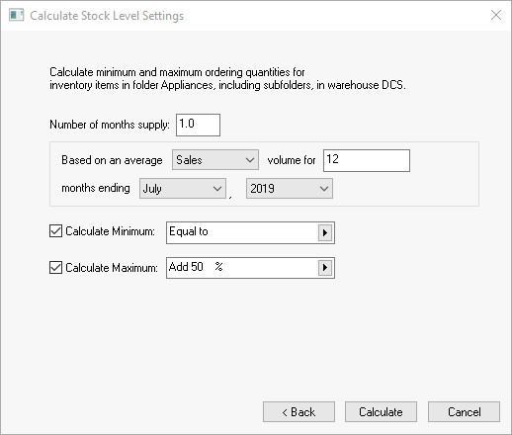This screenshot has width=512, height=435.
Task: Expand the Sales average type dropdown
Action: 215,160
